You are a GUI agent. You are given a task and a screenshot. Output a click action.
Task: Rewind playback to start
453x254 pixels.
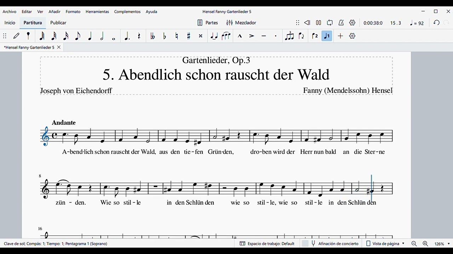tap(307, 23)
